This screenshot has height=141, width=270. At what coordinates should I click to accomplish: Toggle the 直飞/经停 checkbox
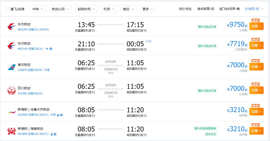[x=8, y=9]
